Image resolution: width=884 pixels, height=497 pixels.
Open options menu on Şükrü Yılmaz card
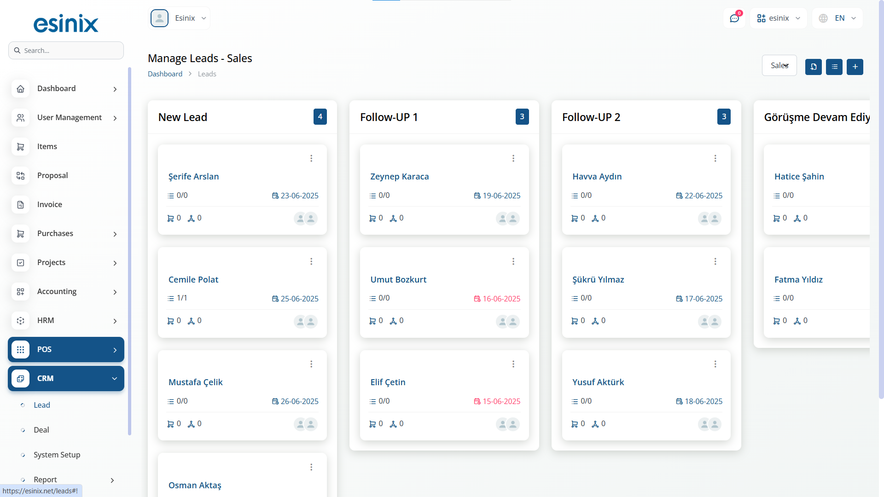coord(715,261)
